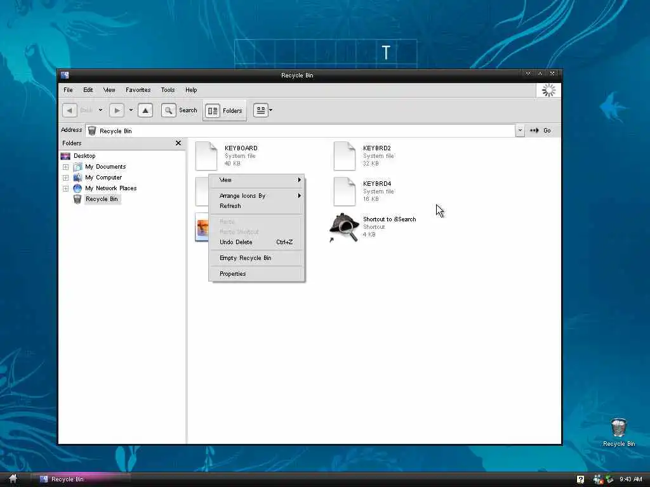Click the KEYBRD4 file name text
Viewport: 650px width, 487px height.
(x=377, y=183)
